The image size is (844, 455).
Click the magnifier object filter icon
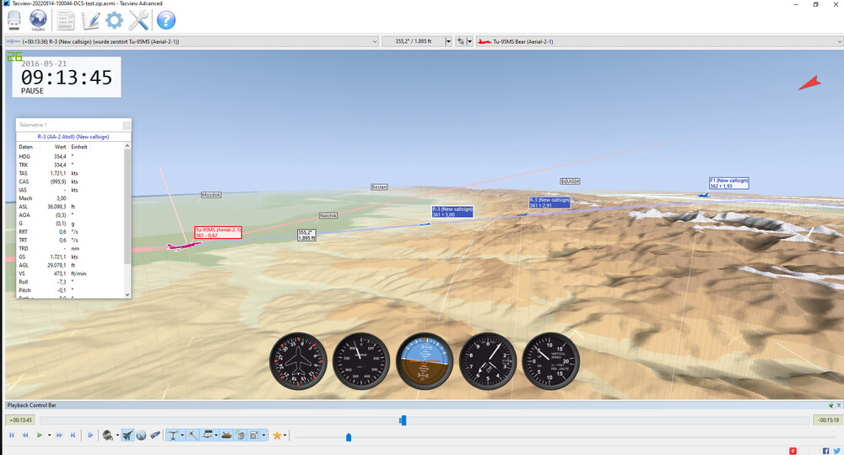[x=108, y=435]
